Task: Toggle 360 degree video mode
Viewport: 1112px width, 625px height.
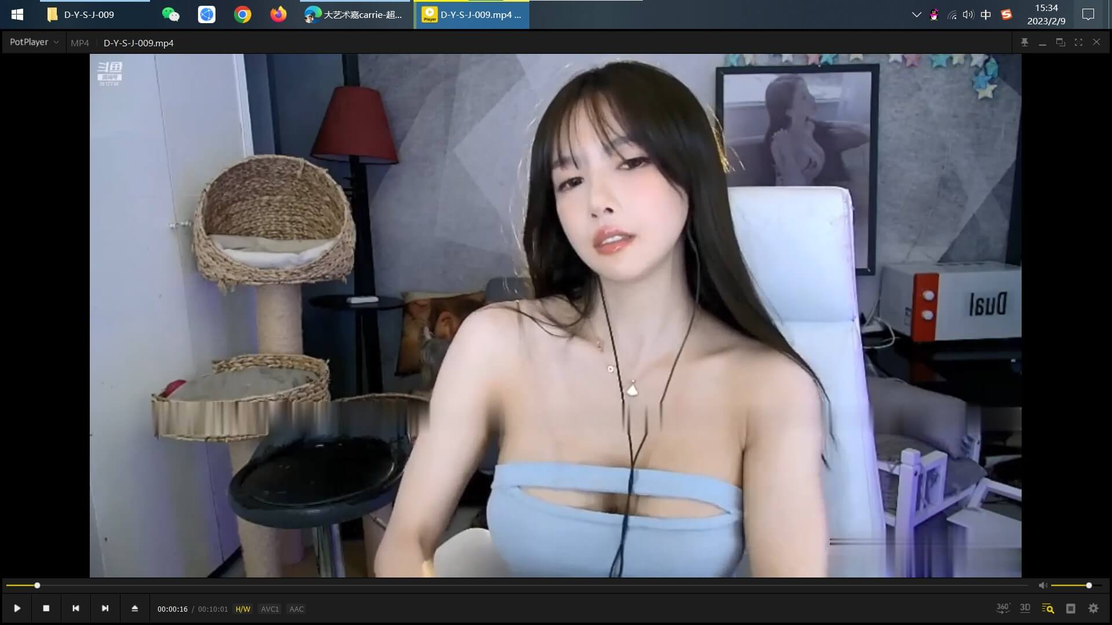Action: point(1003,608)
